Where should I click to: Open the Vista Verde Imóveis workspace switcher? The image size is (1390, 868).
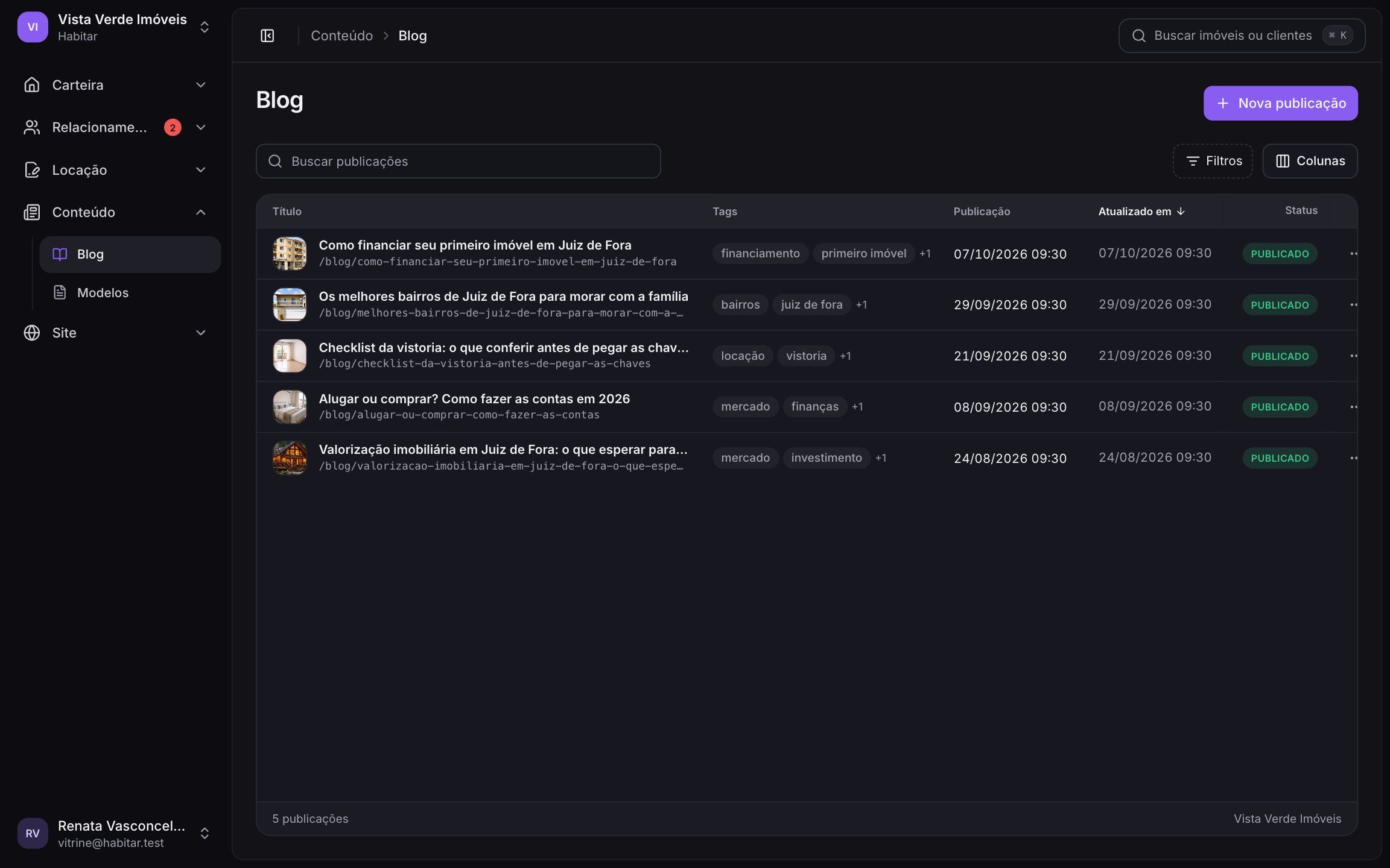coord(114,27)
